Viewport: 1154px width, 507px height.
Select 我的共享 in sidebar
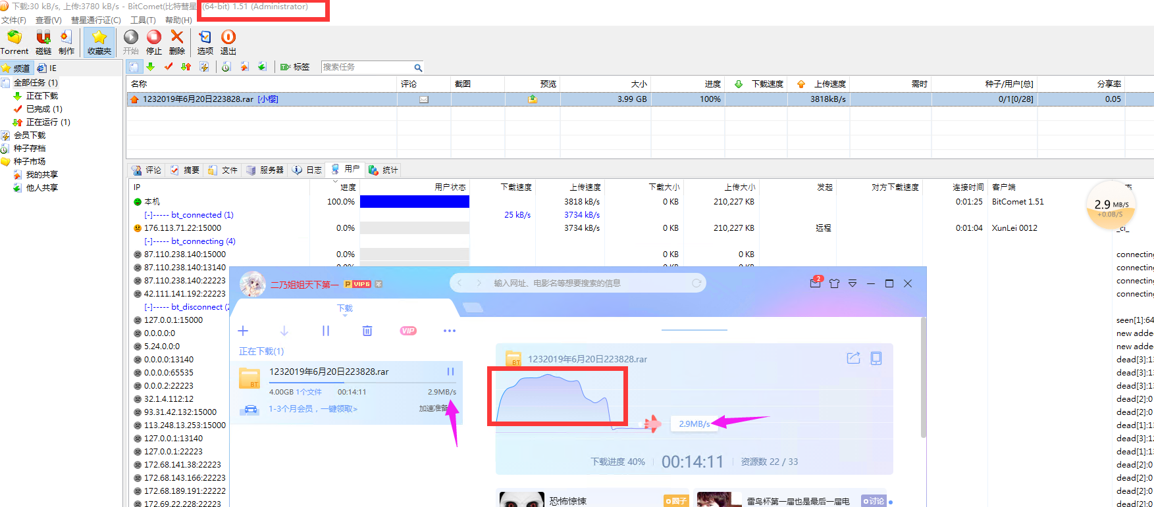[x=41, y=175]
